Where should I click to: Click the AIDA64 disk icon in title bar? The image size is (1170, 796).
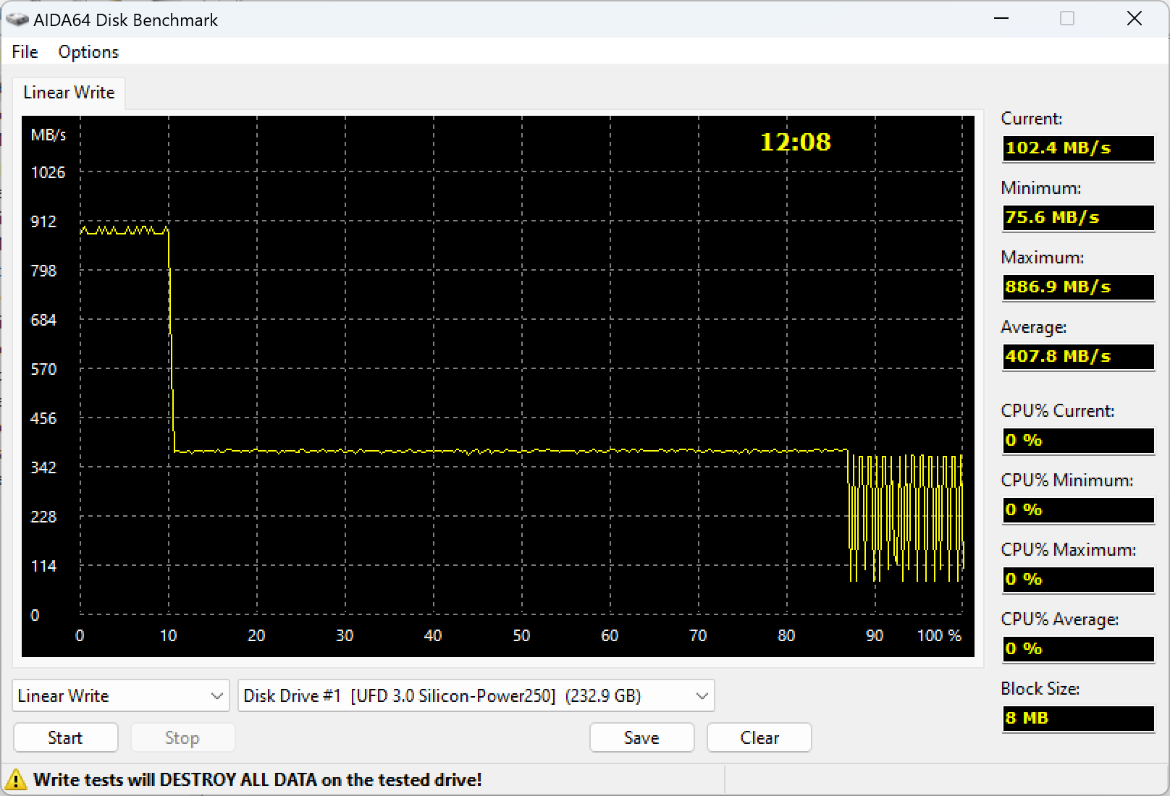coord(17,20)
